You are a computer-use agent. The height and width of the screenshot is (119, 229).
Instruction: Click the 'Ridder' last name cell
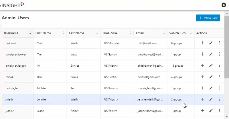pyautogui.click(x=84, y=111)
